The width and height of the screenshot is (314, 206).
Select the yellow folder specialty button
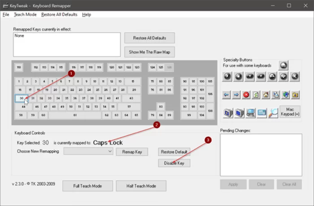pos(295,95)
